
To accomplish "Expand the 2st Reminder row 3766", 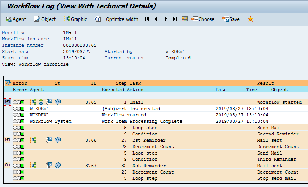I will point(7,140).
